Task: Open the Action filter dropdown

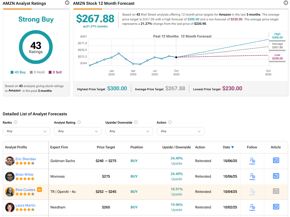Action: pos(181,131)
